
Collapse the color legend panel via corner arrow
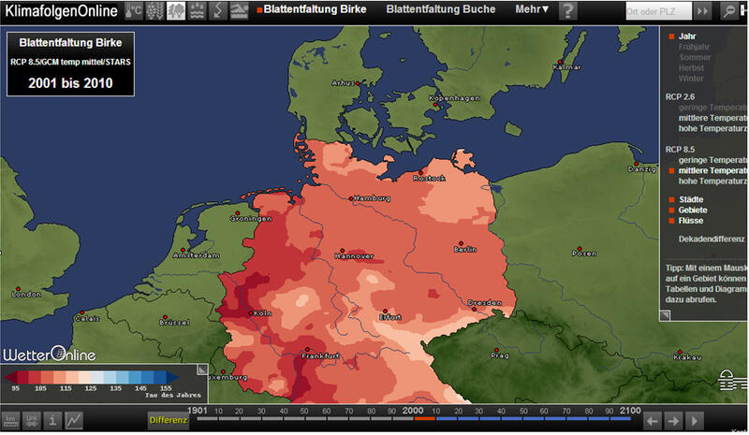tap(201, 370)
